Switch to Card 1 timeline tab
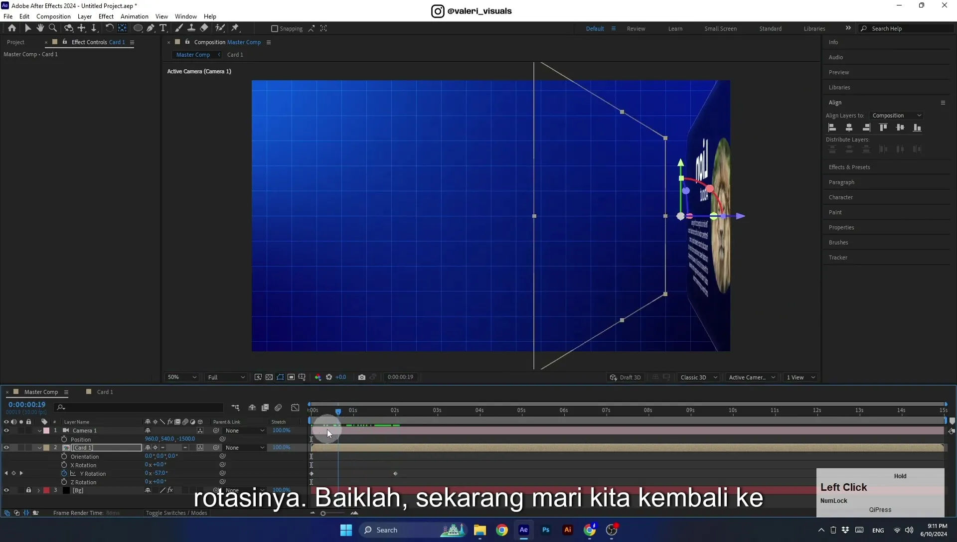This screenshot has height=542, width=957. click(105, 392)
